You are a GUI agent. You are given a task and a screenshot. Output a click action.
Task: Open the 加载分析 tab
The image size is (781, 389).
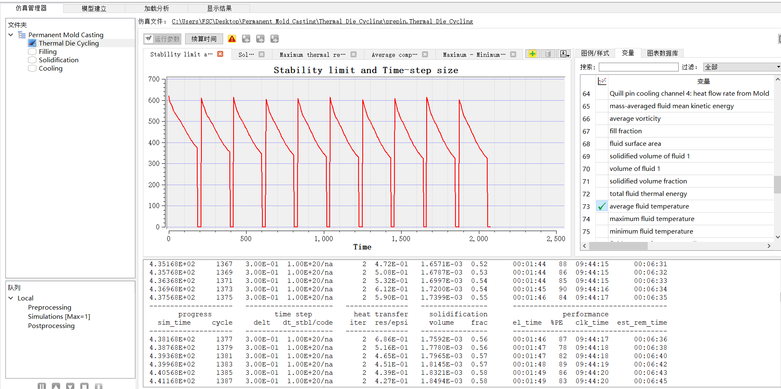(157, 8)
